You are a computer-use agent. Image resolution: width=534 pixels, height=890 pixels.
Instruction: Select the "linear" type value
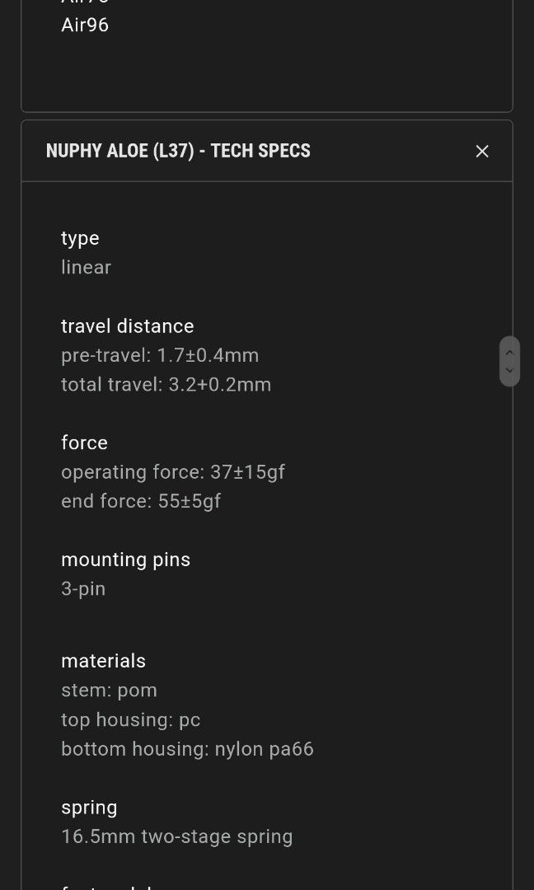[x=86, y=267]
